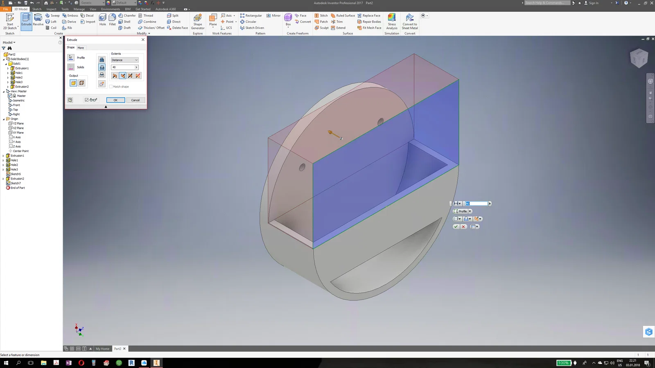The image size is (655, 368).
Task: Open the Sketch ribbon tab
Action: tap(37, 9)
